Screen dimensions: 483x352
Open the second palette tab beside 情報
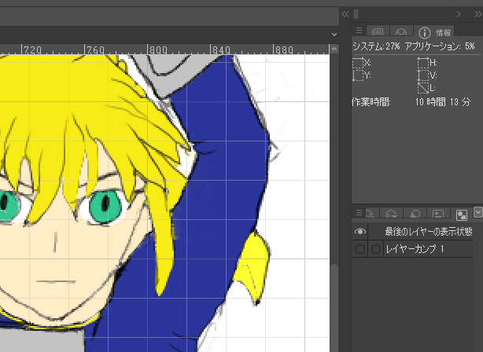tap(400, 32)
